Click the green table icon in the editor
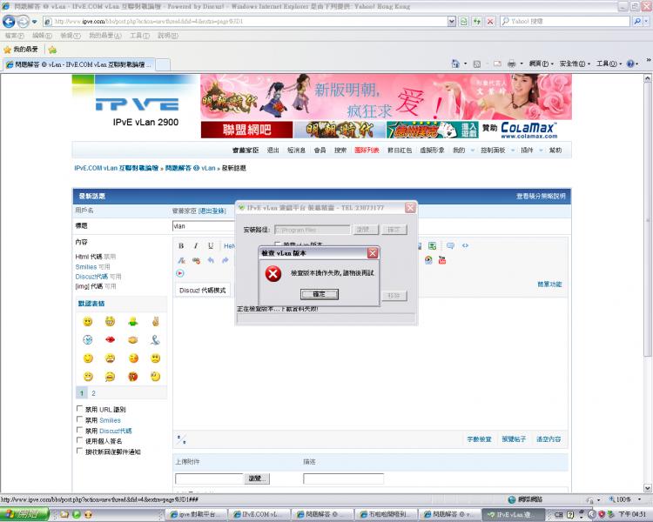The height and width of the screenshot is (522, 653). (432, 246)
